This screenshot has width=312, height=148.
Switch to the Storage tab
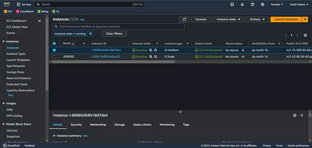(x=119, y=124)
